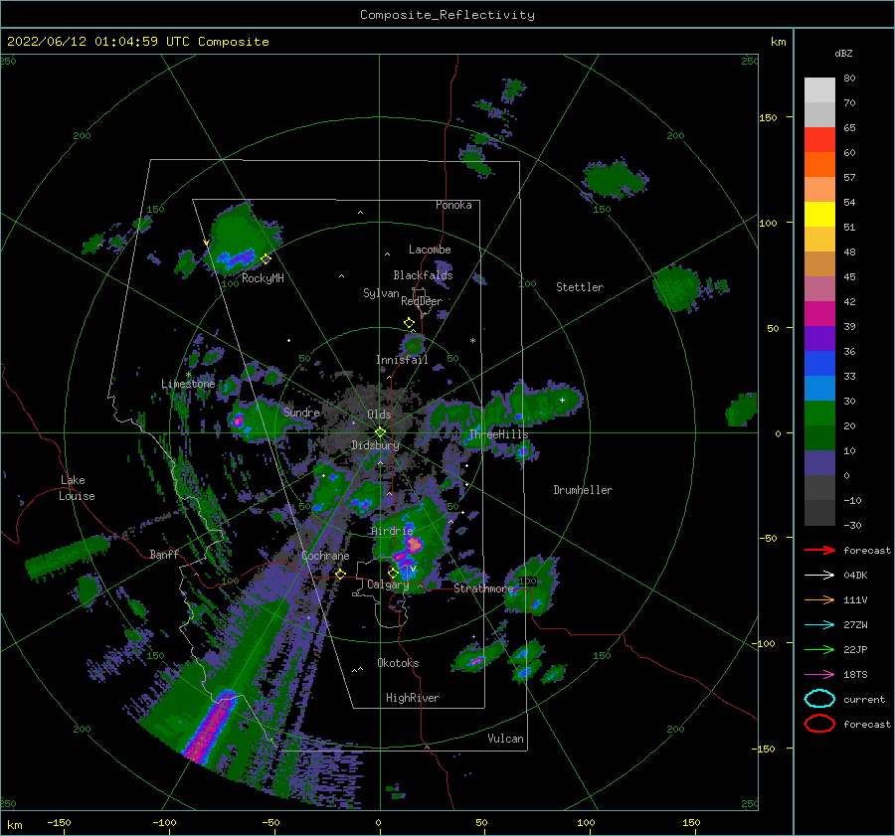
Task: Click the Lacombe label
Action: click(x=430, y=250)
